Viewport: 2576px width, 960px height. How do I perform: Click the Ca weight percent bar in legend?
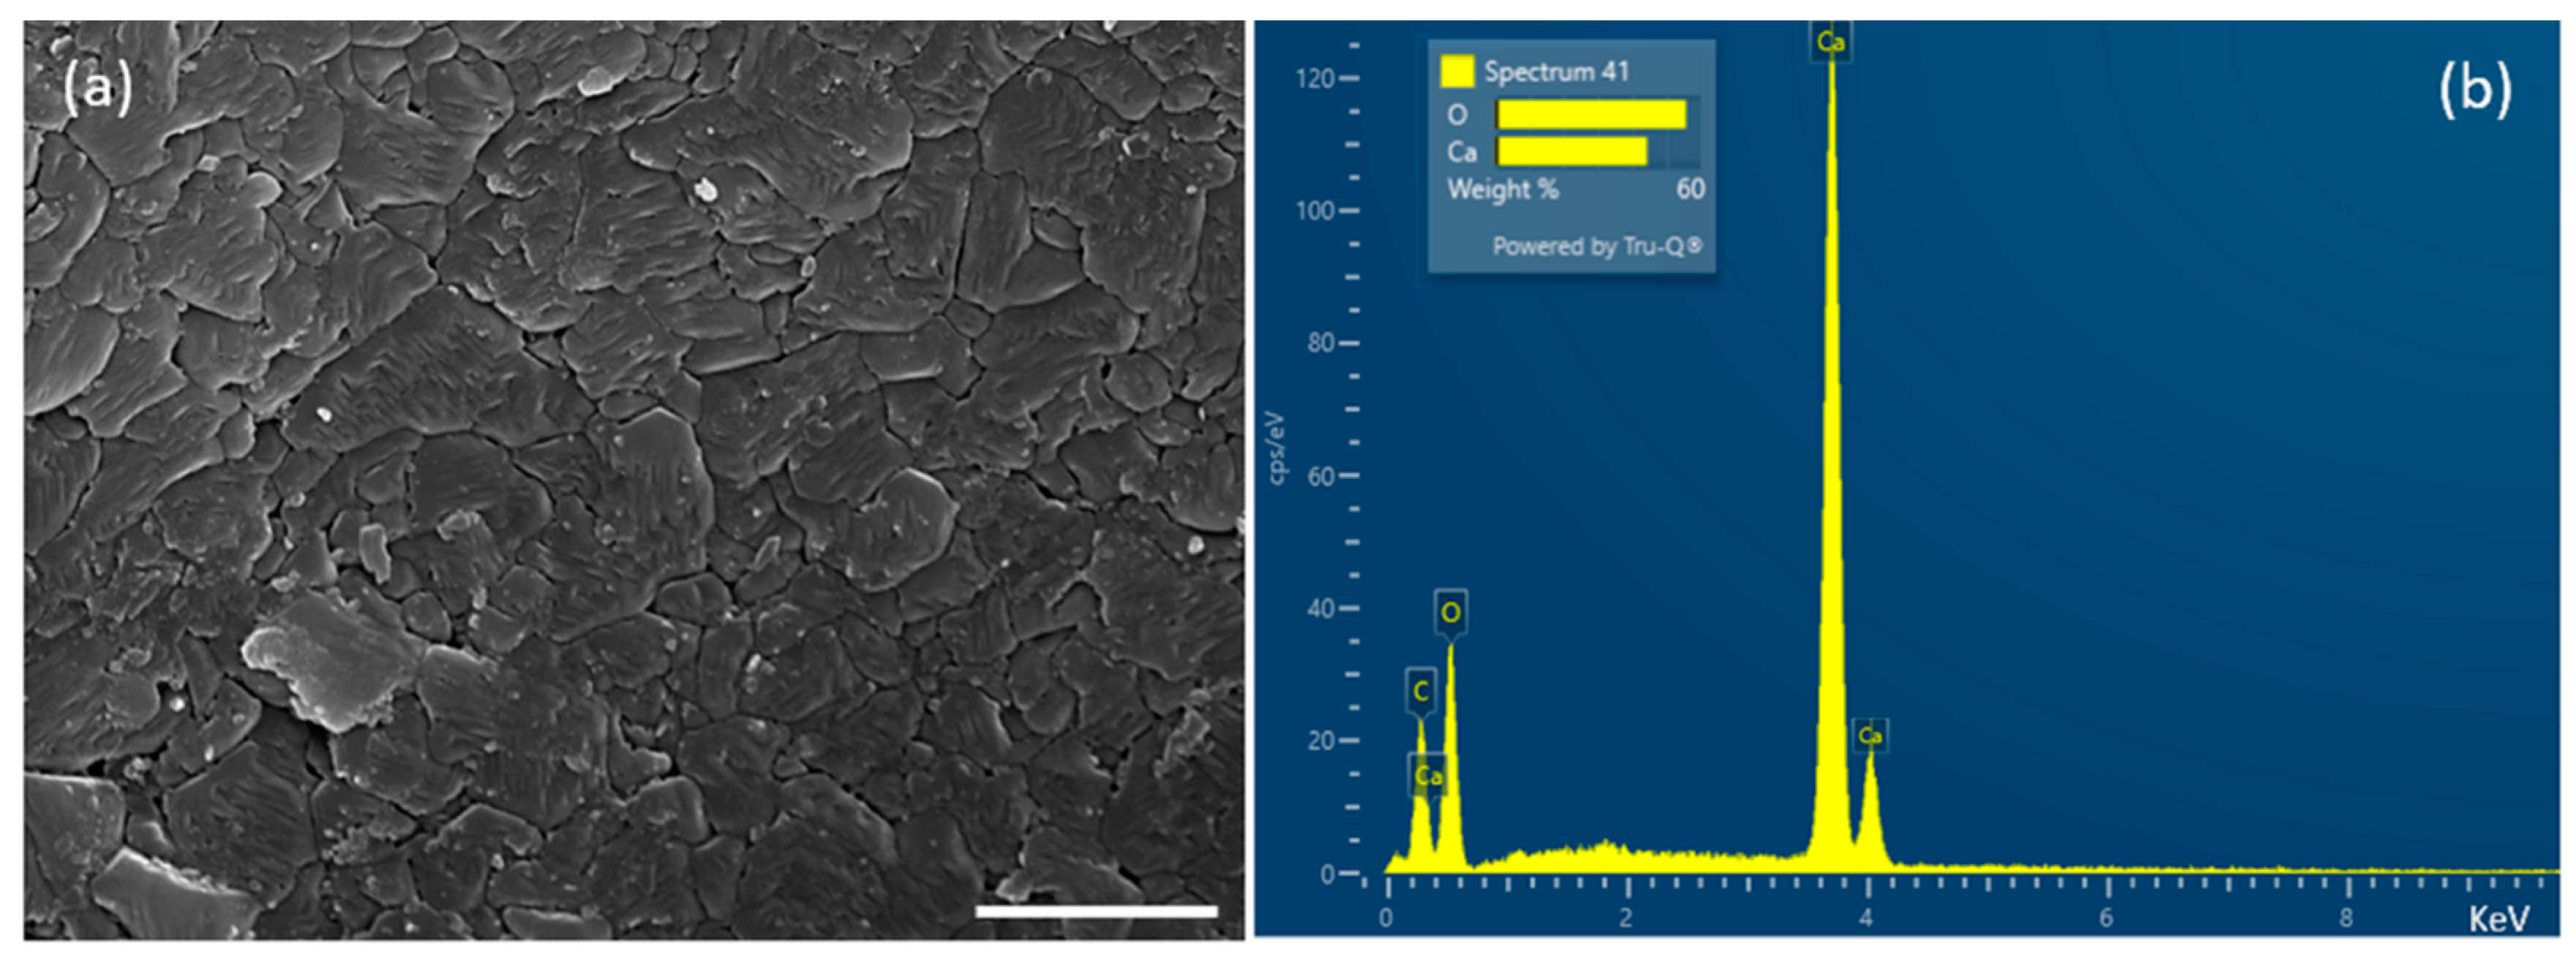pos(1572,152)
